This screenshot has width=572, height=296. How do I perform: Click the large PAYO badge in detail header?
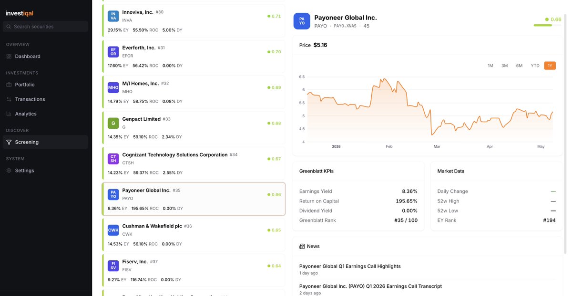[x=302, y=21]
